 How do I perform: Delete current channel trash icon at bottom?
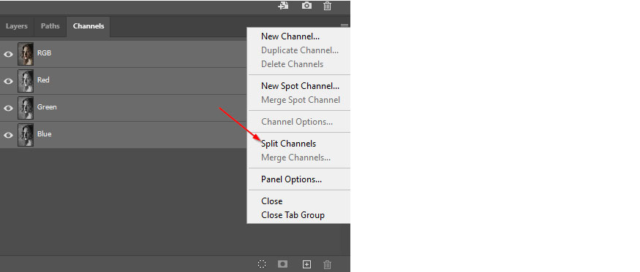pos(328,265)
